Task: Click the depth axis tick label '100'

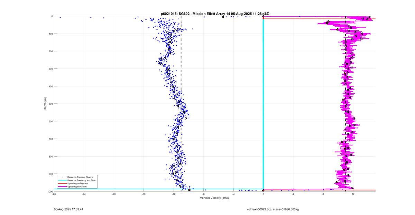Action: (50, 34)
